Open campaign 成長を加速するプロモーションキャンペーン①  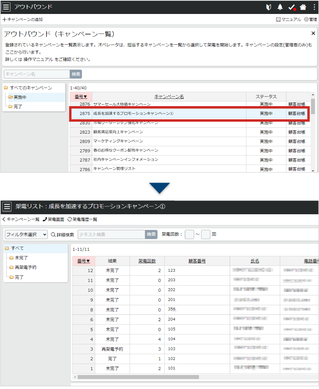(133, 113)
